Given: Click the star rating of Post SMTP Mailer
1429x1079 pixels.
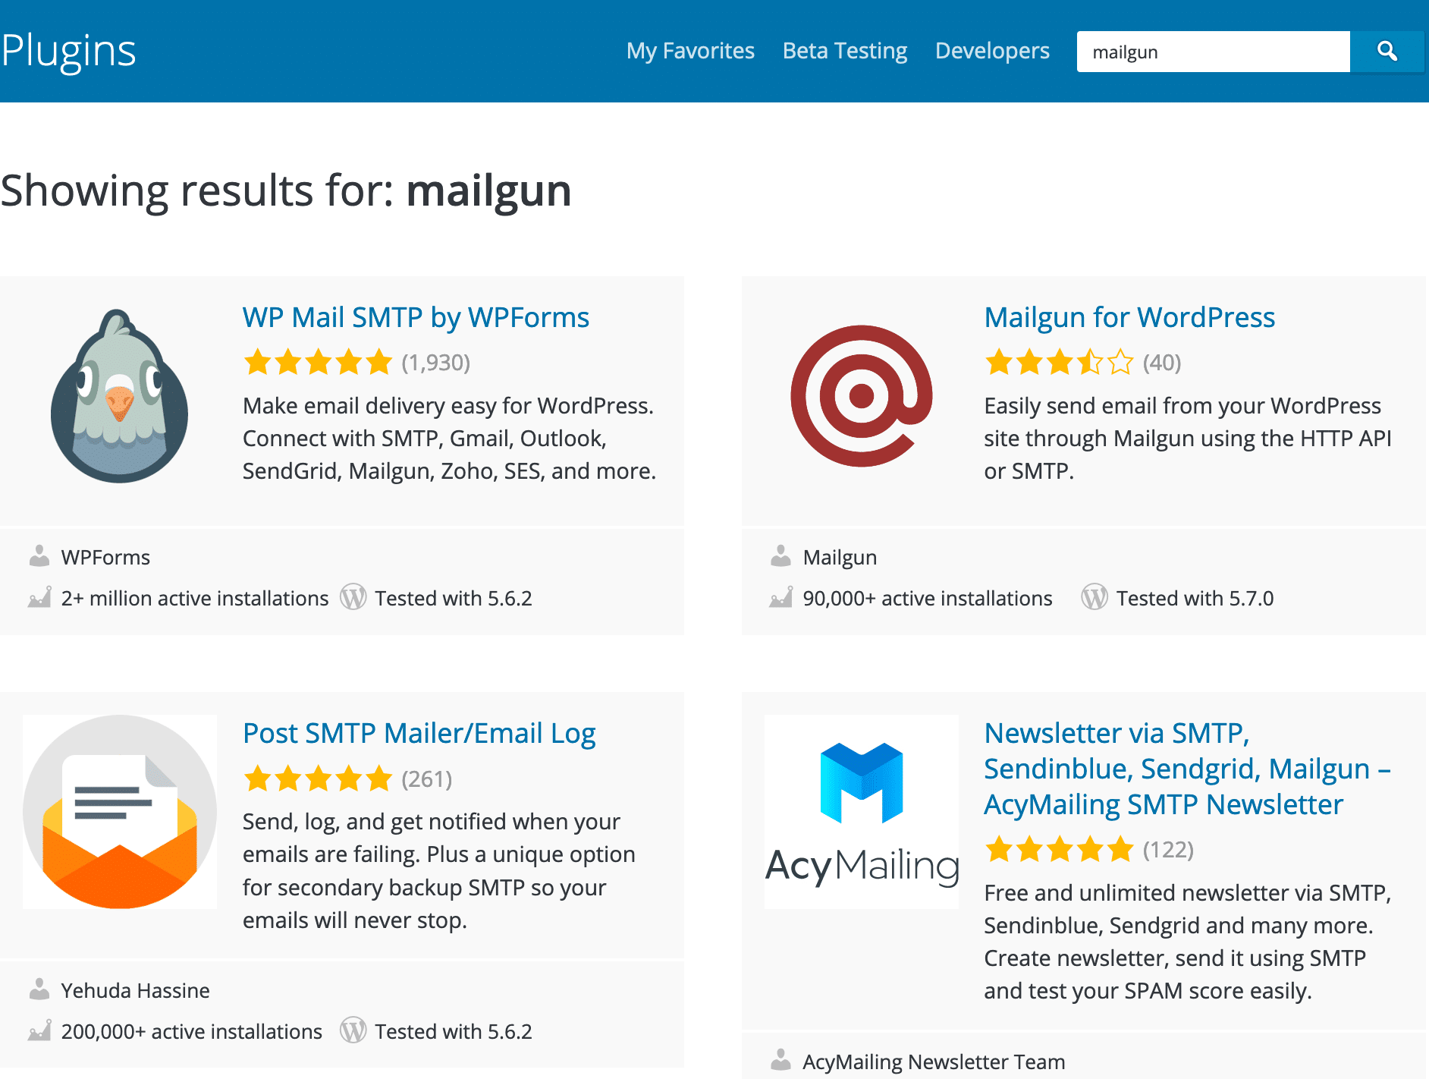Looking at the screenshot, I should click(x=318, y=779).
